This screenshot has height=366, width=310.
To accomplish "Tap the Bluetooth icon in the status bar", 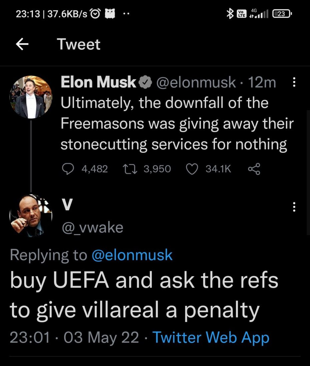I will tap(229, 13).
